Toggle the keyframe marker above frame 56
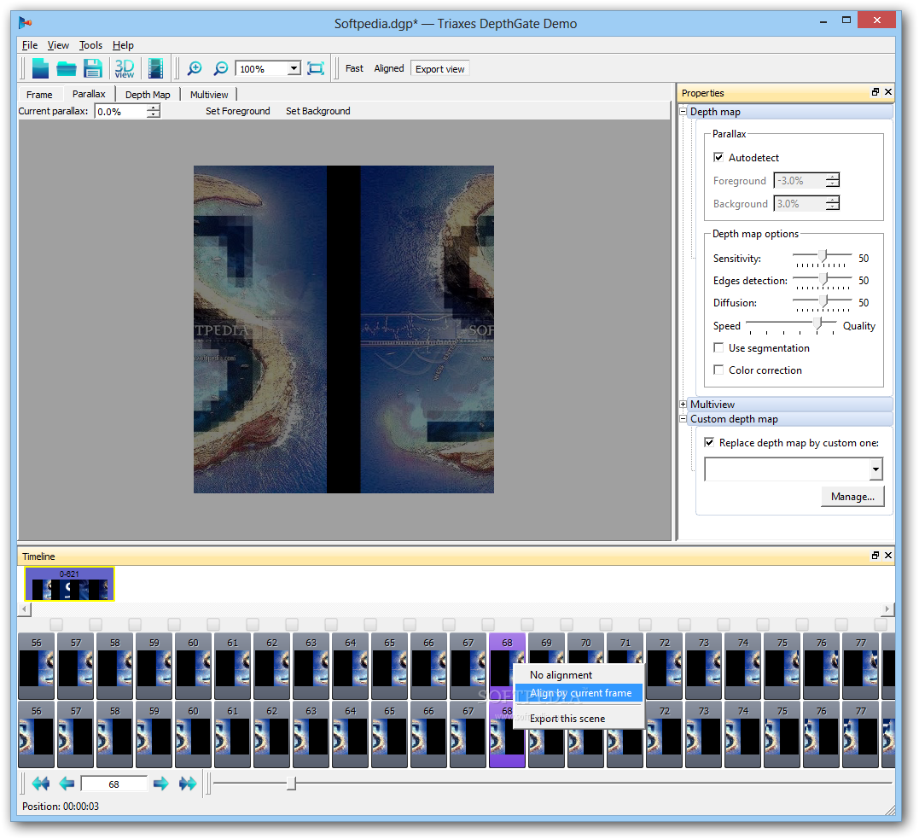This screenshot has height=839, width=919. click(x=56, y=624)
